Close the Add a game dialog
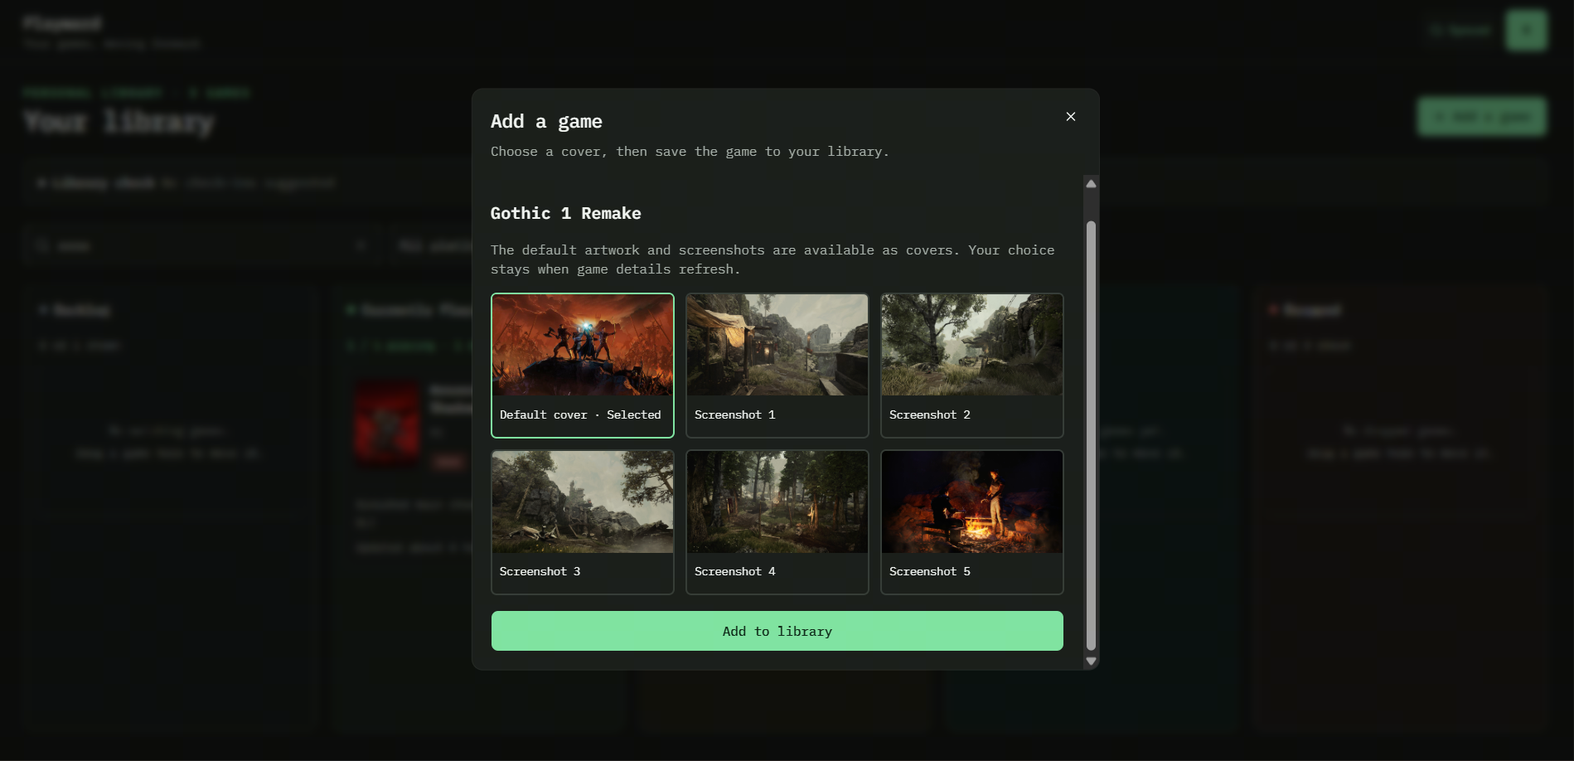This screenshot has width=1574, height=761. 1071,117
